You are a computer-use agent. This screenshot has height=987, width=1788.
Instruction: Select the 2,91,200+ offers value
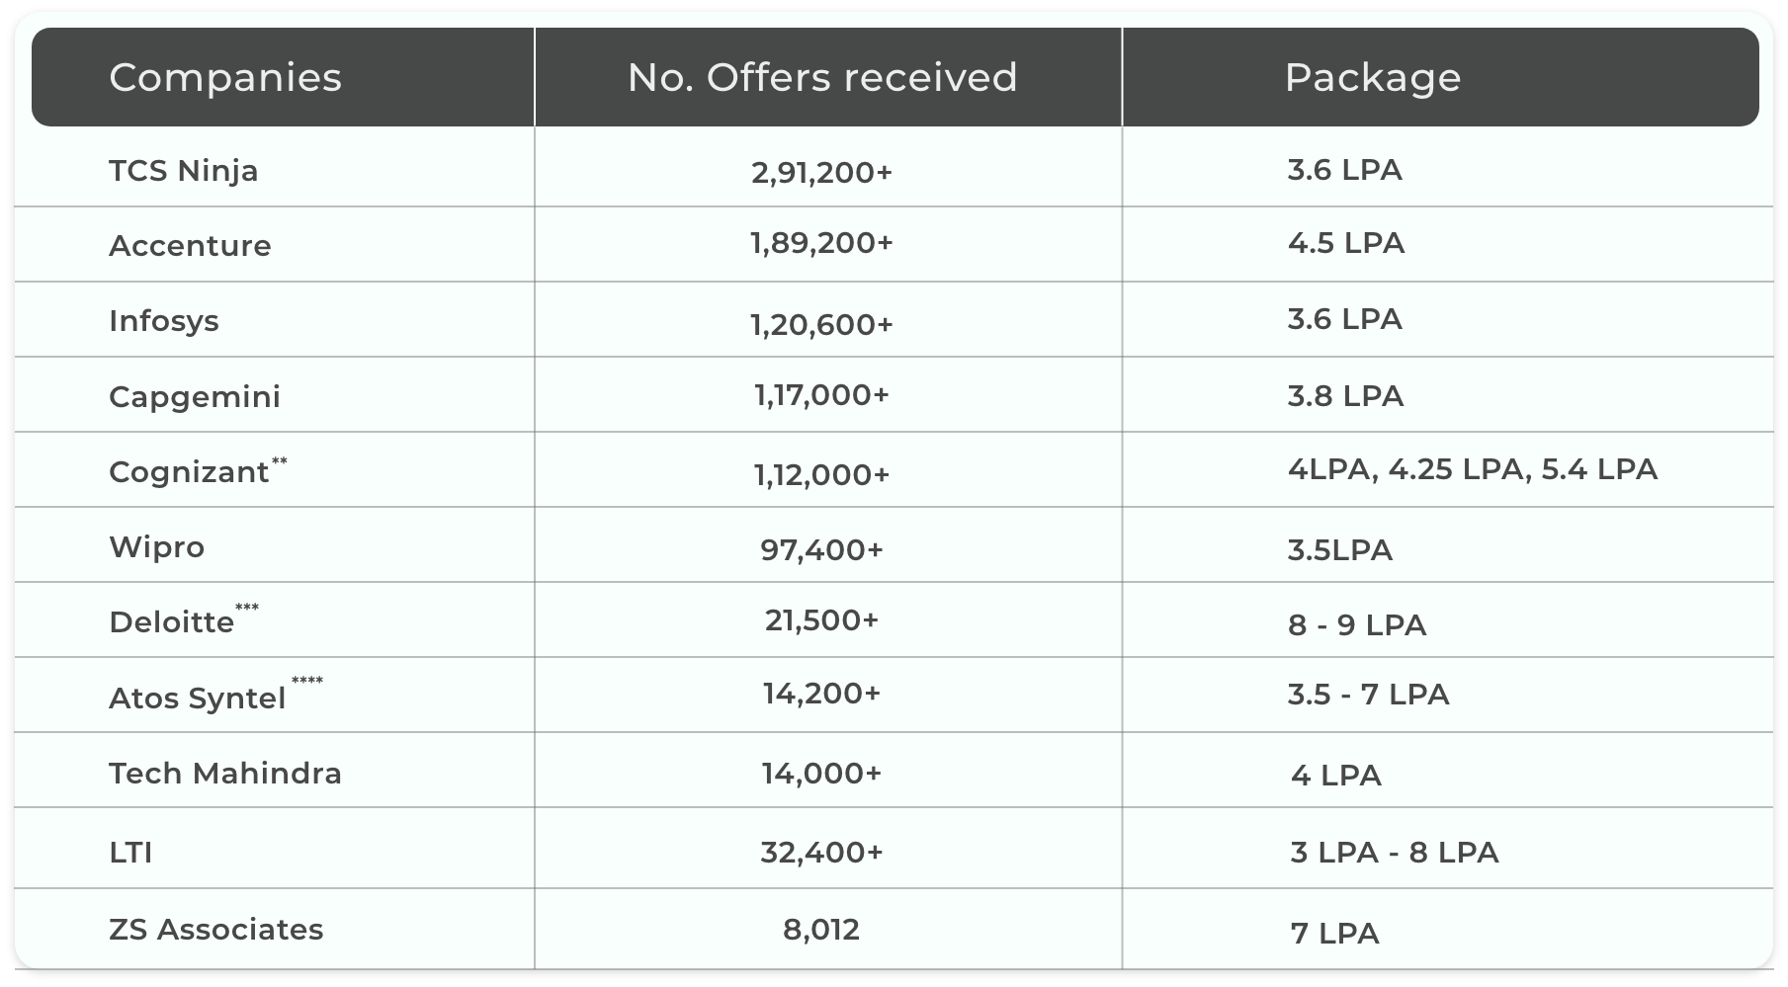822,173
